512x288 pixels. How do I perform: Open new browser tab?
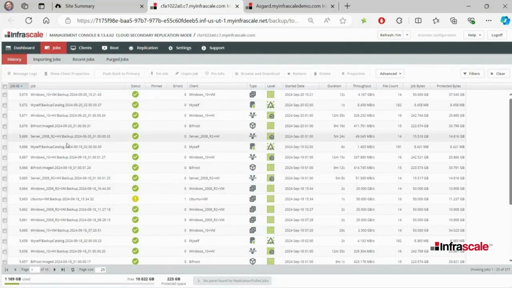[347, 6]
